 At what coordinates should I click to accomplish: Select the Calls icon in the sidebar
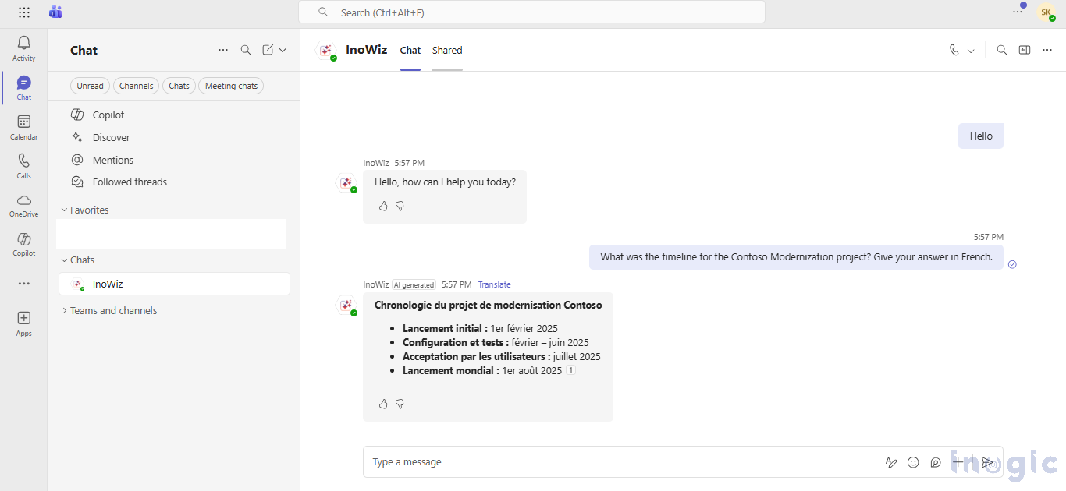[x=23, y=165]
